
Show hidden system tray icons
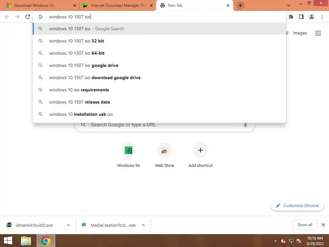tap(275, 241)
